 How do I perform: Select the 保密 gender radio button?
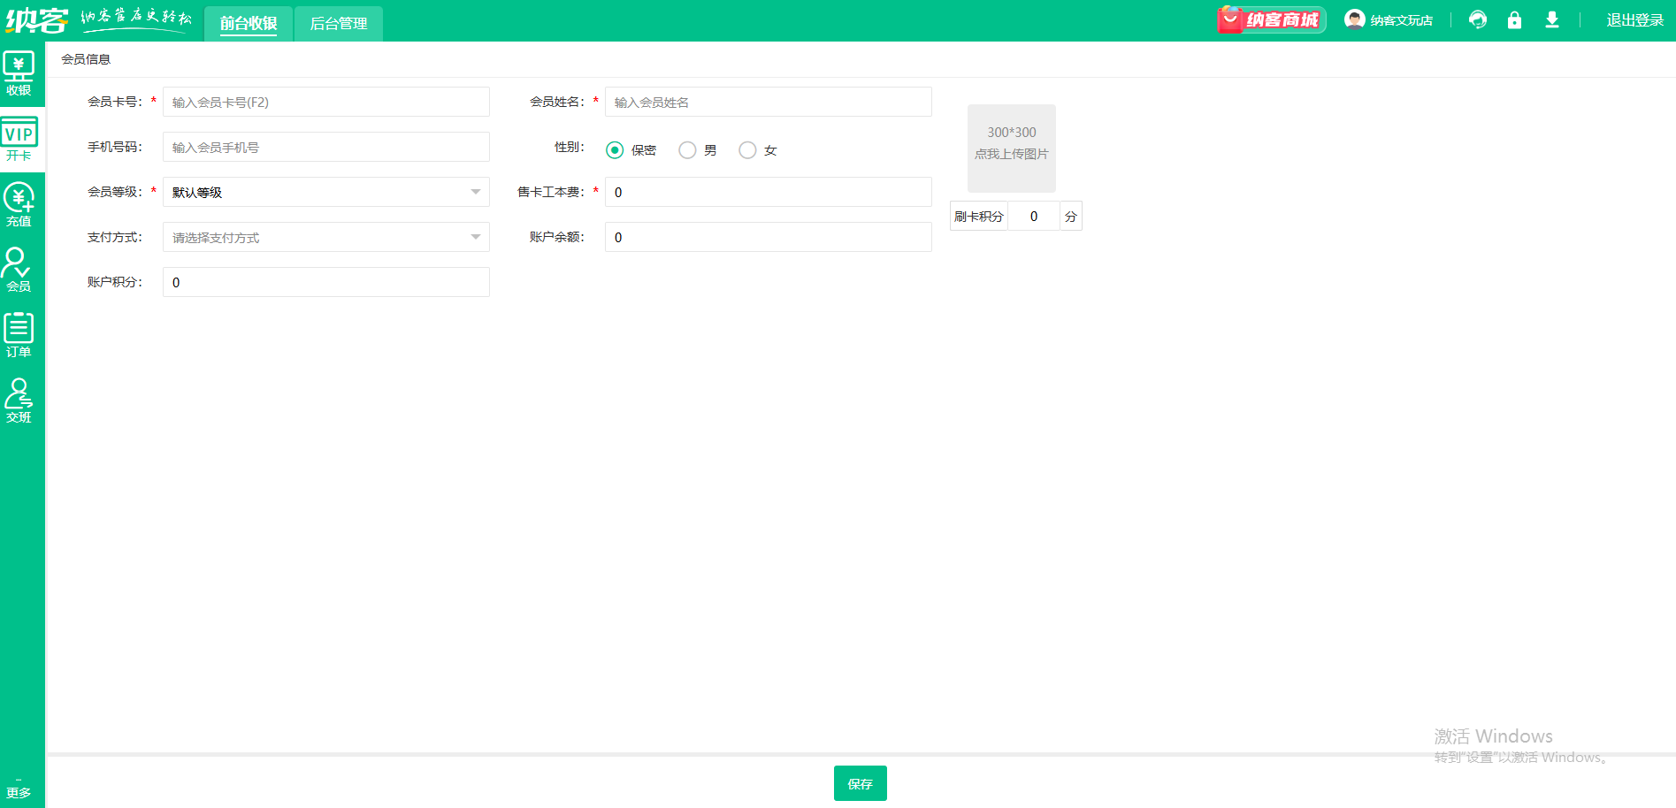615,150
